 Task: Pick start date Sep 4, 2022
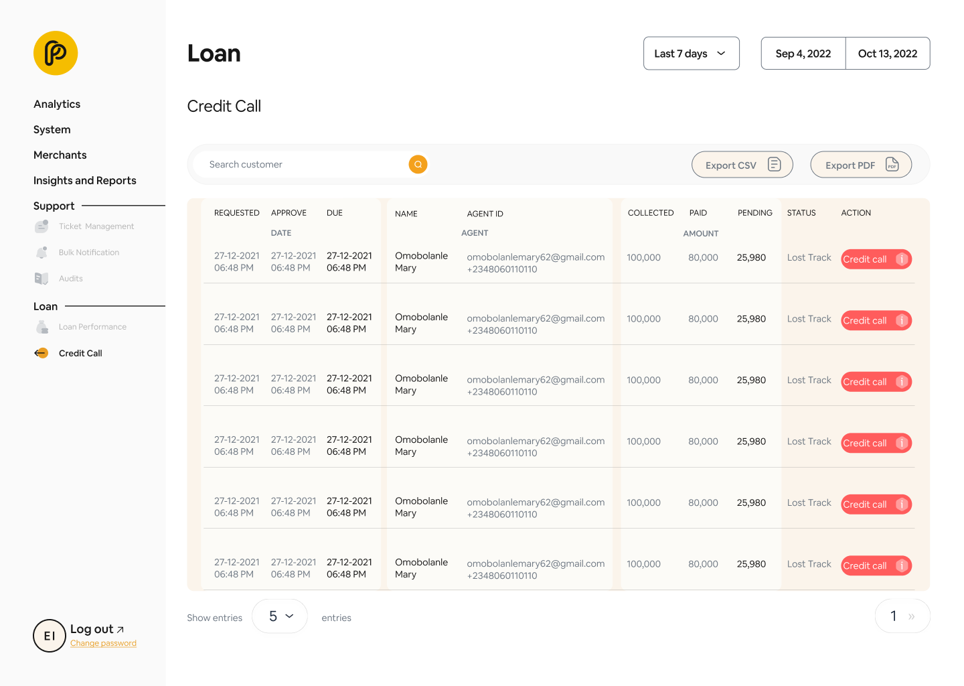pos(803,54)
